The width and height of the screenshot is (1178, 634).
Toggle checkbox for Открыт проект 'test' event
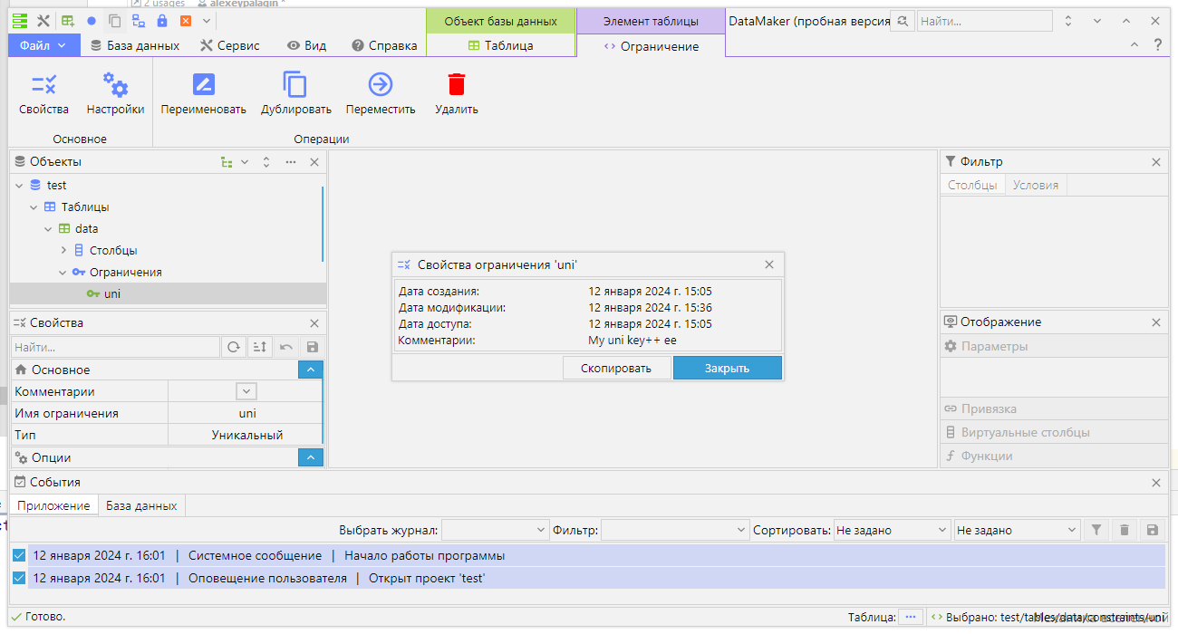tap(19, 578)
